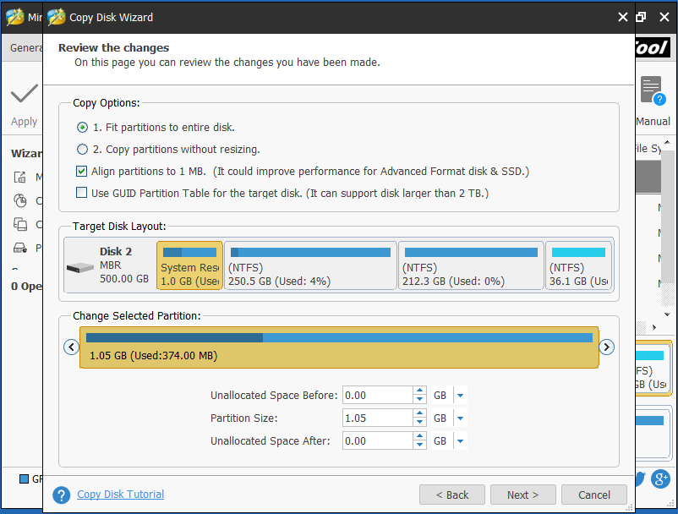The height and width of the screenshot is (514, 678).
Task: Click the Disk 2 drive icon
Action: point(80,268)
